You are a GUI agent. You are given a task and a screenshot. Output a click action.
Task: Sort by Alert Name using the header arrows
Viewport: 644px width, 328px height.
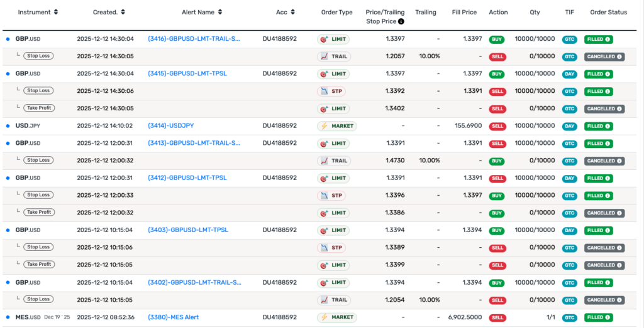(219, 13)
